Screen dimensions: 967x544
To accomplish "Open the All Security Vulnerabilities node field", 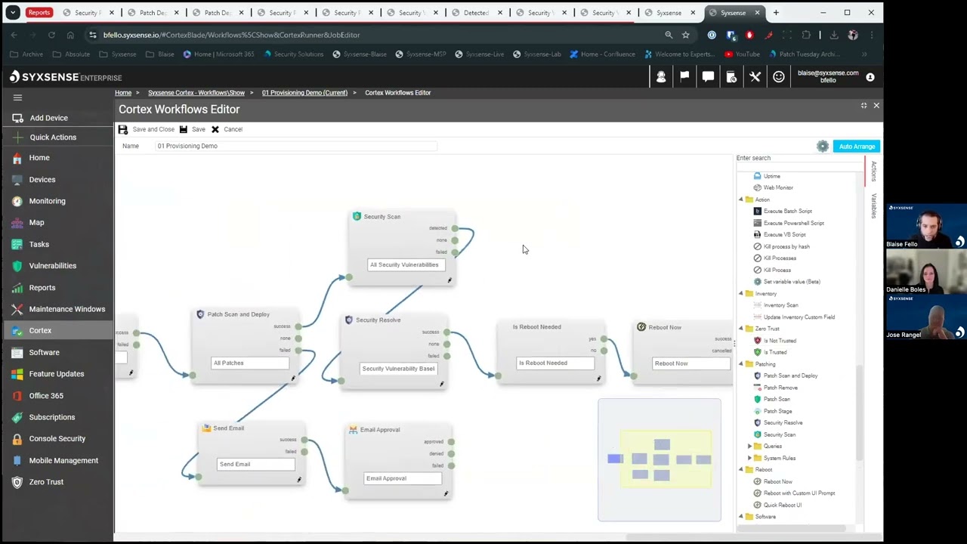I will pyautogui.click(x=406, y=264).
